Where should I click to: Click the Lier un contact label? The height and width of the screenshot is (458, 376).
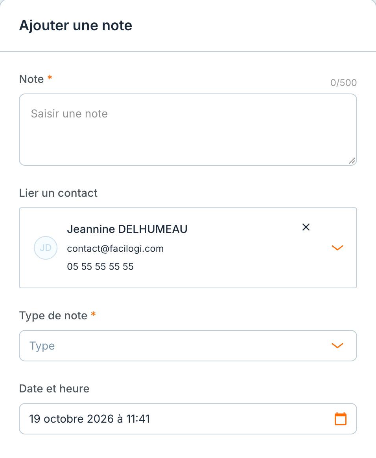pyautogui.click(x=58, y=193)
